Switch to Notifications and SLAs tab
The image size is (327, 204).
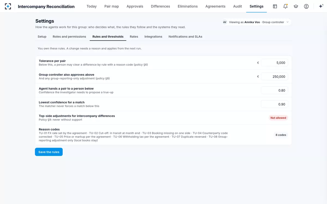[185, 36]
